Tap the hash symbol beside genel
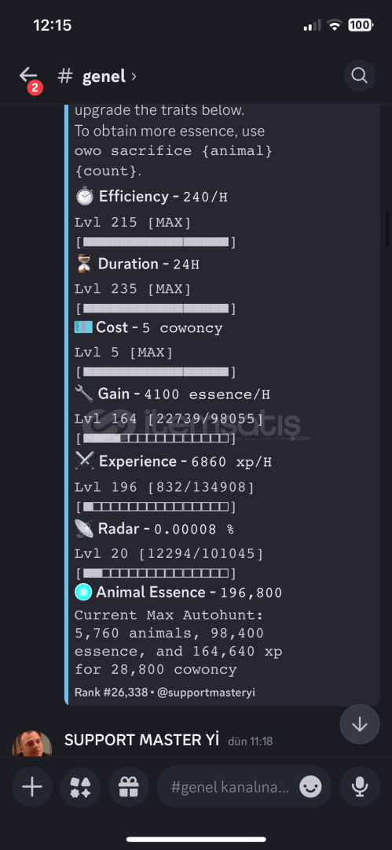Viewport: 392px width, 850px height. point(65,76)
